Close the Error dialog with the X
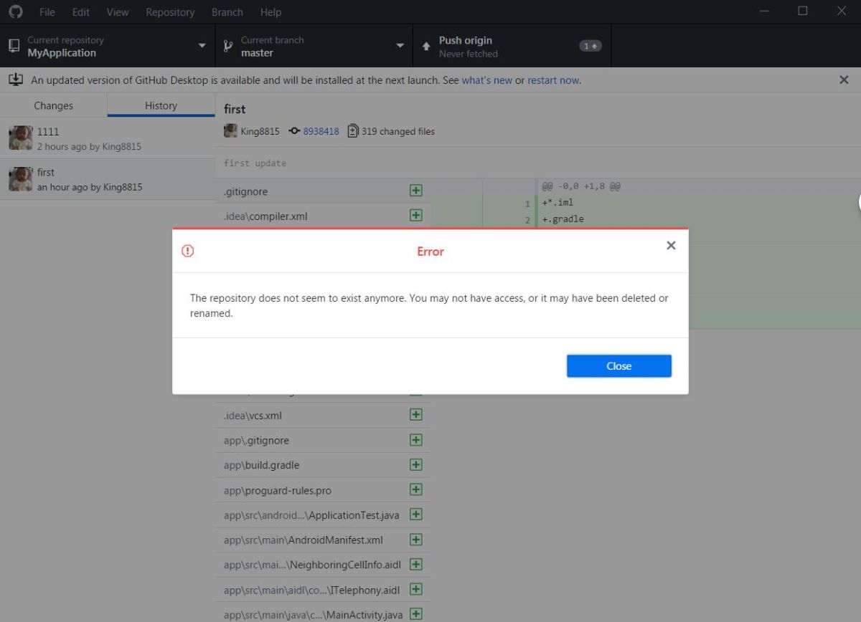 671,245
